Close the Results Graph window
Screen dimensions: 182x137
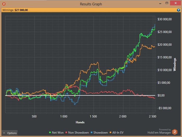(x=175, y=3)
